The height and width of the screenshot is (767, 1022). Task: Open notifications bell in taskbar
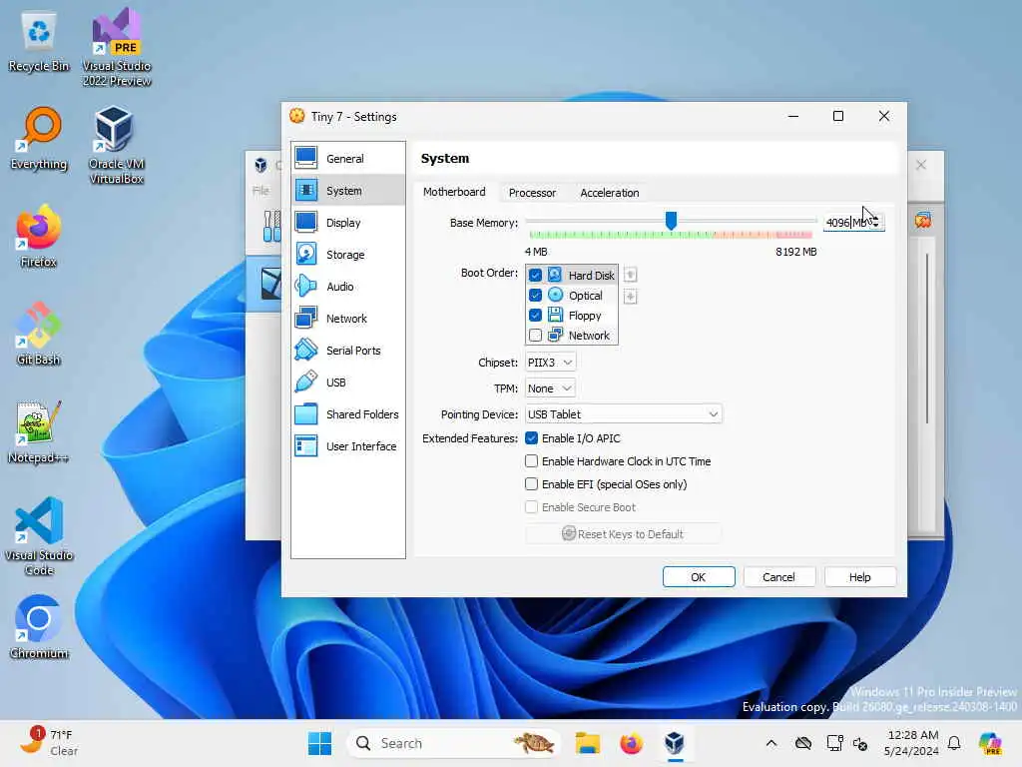(954, 743)
